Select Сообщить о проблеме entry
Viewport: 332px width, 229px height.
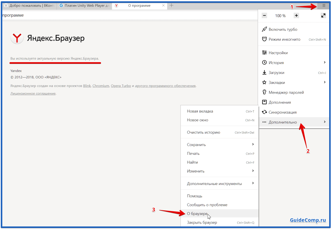220,205
